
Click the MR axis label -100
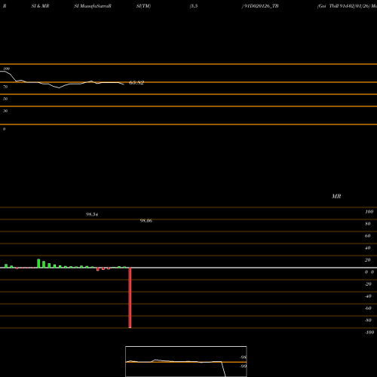369,333
